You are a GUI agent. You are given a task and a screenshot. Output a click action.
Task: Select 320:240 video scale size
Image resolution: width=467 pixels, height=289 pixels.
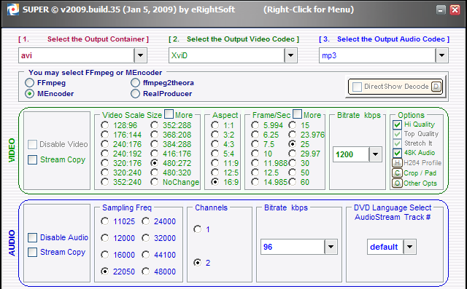click(x=105, y=173)
